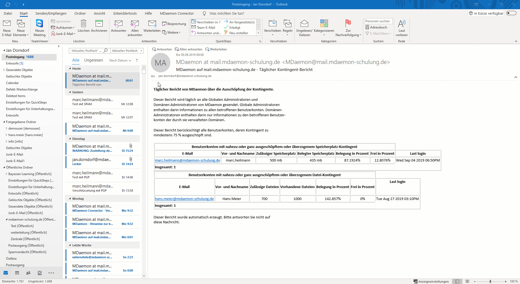Open marc.heilmann@mdaemon-schulung.de email link
This screenshot has width=520, height=284.
click(x=187, y=160)
